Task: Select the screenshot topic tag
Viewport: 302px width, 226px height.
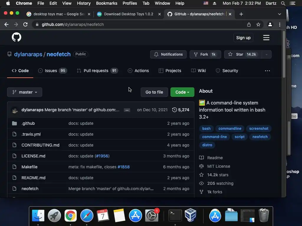Action: point(259,129)
